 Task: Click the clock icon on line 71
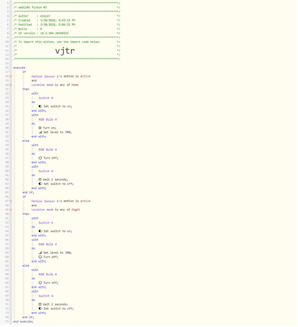coord(40,304)
